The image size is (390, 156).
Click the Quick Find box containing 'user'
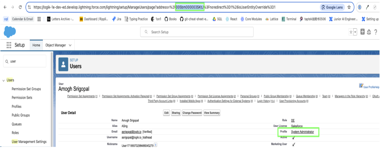coord(25,61)
